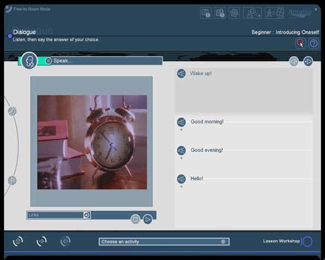Open the question mark help icon

pyautogui.click(x=314, y=43)
